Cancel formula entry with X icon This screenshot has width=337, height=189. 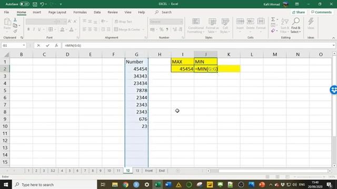click(38, 46)
